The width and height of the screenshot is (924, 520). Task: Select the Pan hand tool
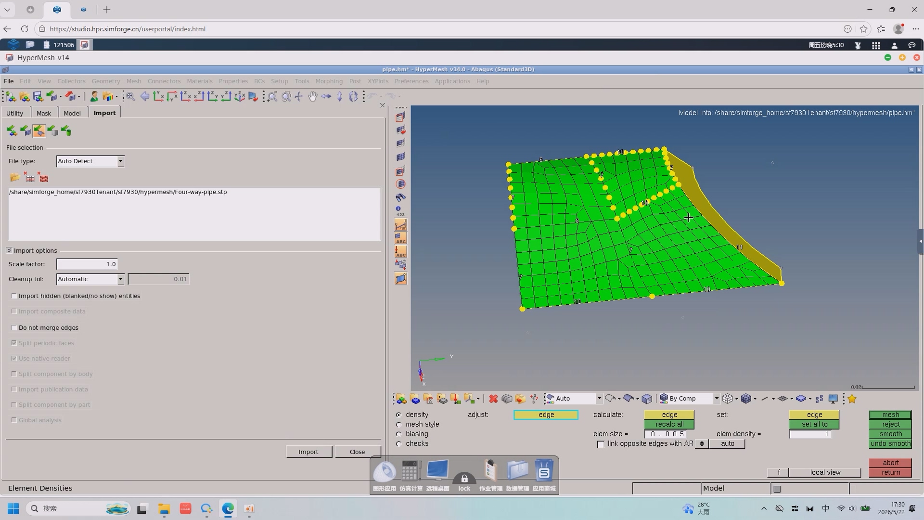(313, 97)
